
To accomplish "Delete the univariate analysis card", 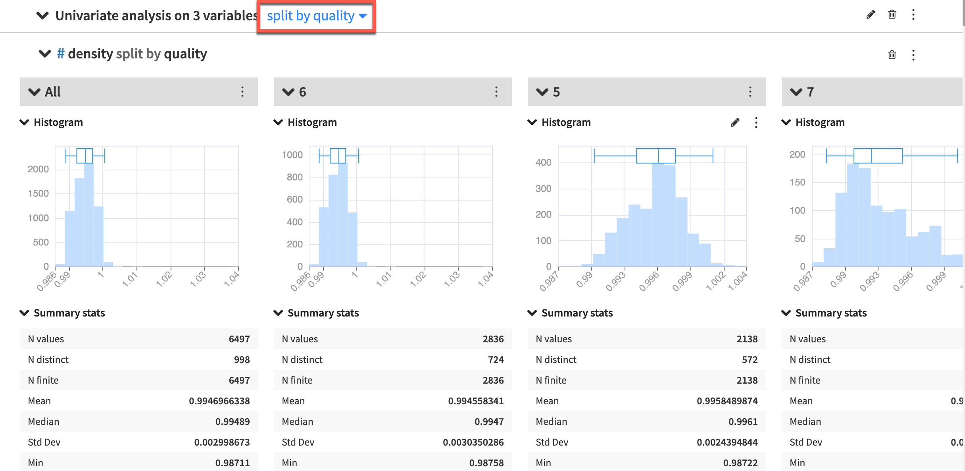I will pyautogui.click(x=892, y=15).
